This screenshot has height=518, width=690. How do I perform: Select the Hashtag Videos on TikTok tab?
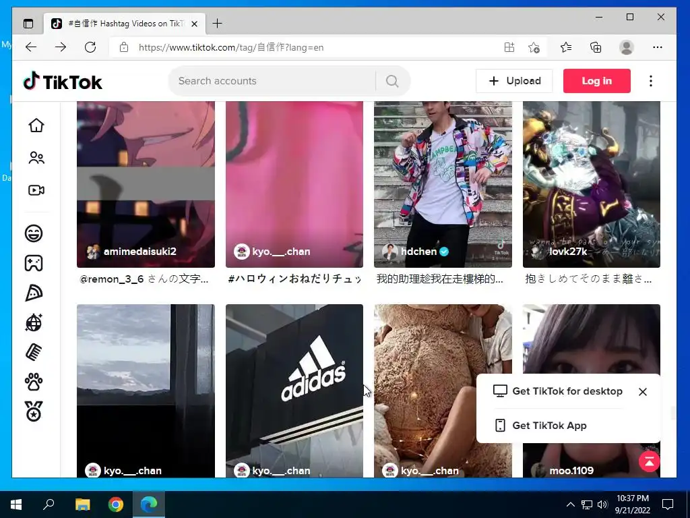(125, 24)
